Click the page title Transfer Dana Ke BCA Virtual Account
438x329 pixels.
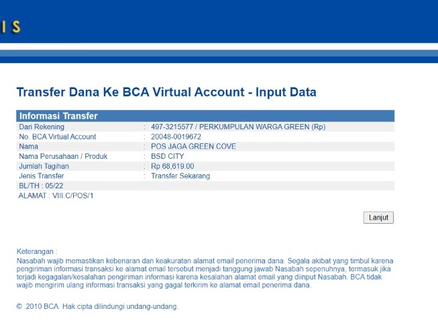point(166,92)
